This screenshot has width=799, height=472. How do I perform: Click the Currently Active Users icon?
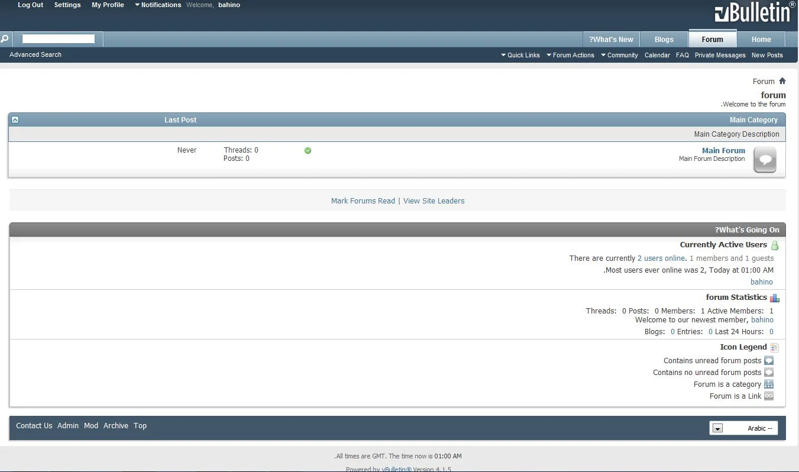tap(775, 245)
